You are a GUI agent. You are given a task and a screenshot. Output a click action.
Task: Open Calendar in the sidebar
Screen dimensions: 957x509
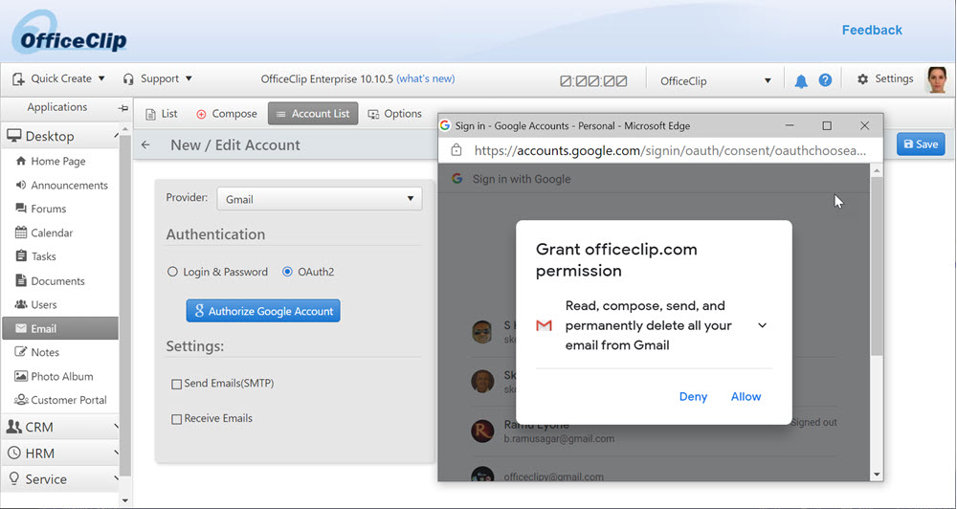click(x=44, y=232)
